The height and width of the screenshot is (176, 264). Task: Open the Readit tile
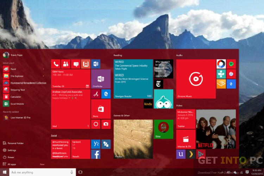click(81, 149)
